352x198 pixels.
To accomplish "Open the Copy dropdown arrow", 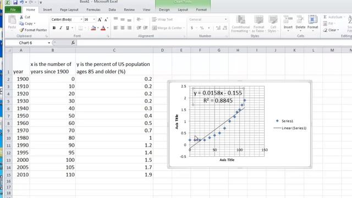I will [35, 23].
